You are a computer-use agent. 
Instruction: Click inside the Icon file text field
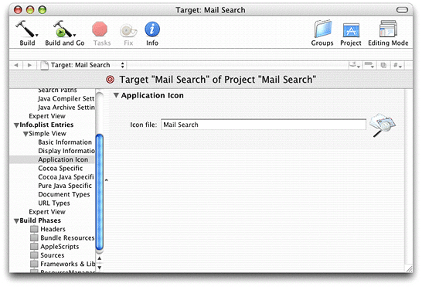point(264,125)
